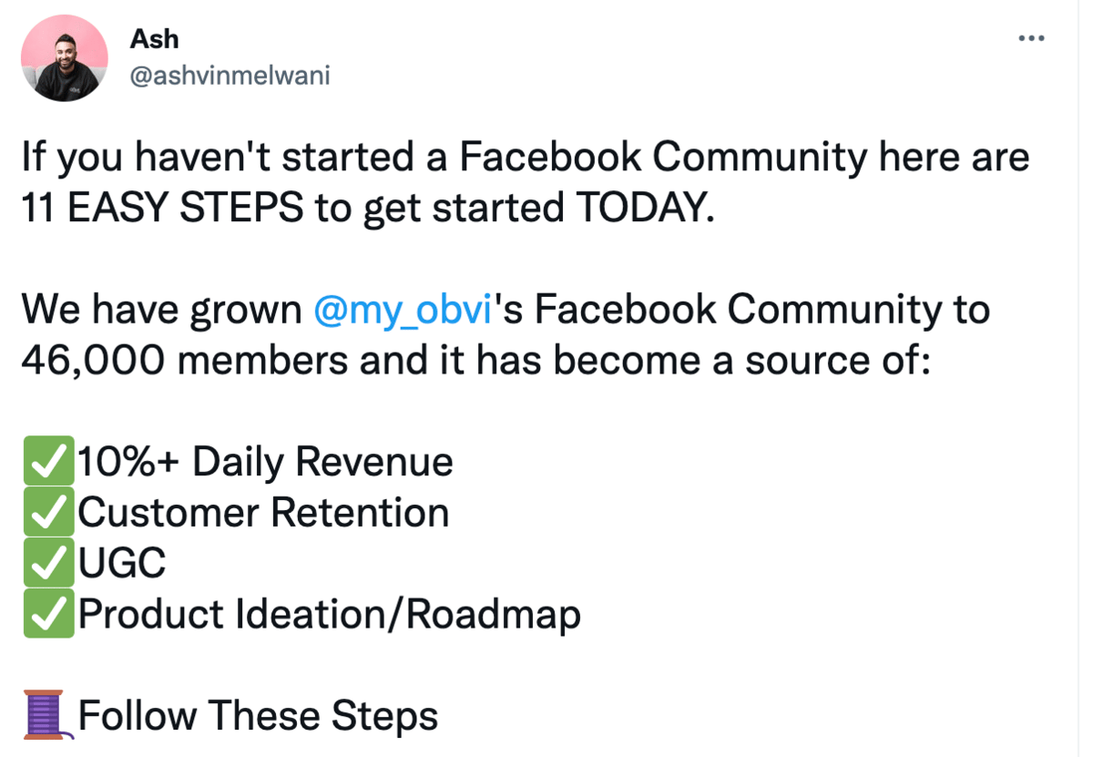
Task: Click the "UGC" list item text
Action: tap(122, 564)
